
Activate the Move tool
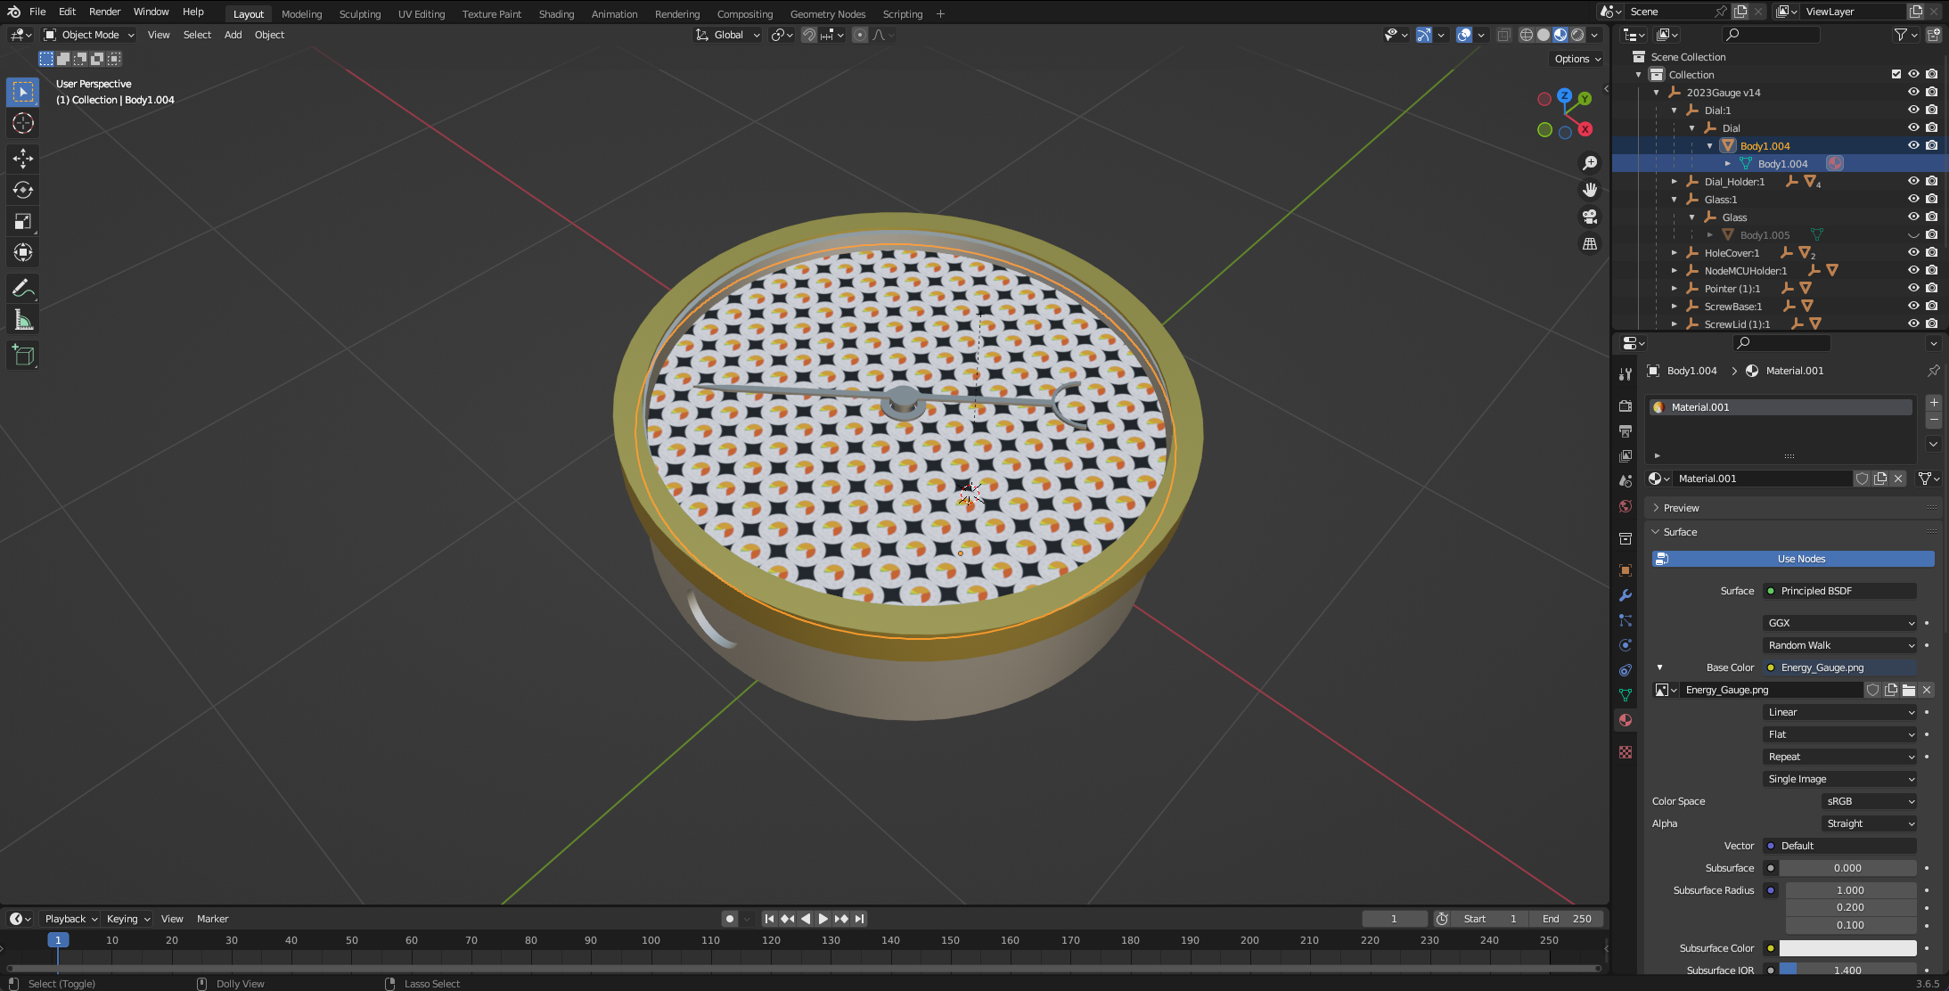click(x=23, y=159)
